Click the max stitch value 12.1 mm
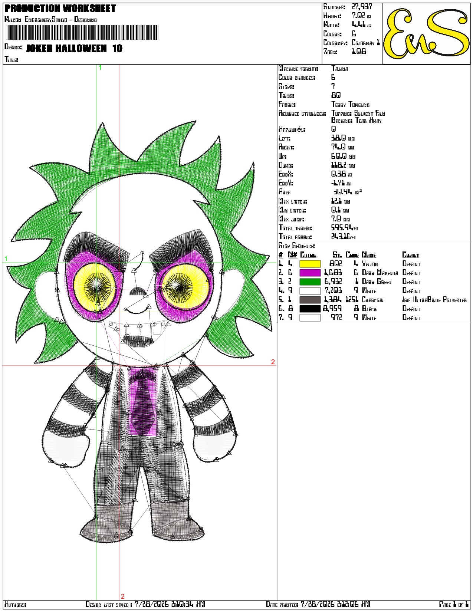The height and width of the screenshot is (612, 473). point(341,201)
